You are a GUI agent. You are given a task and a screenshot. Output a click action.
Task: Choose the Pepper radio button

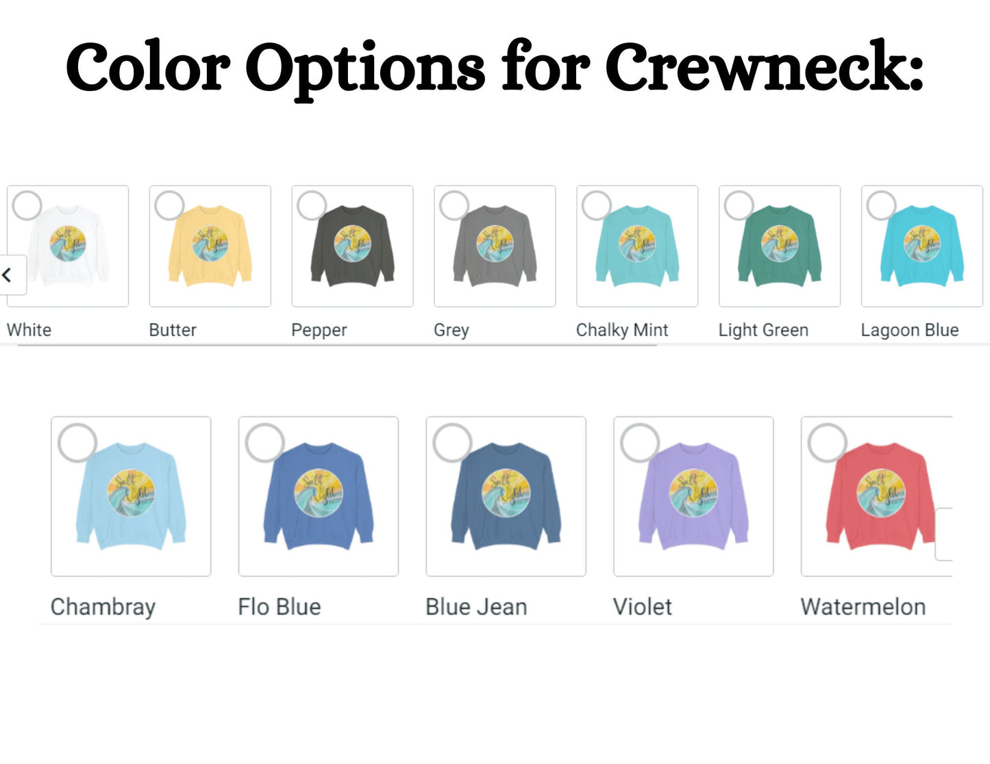(x=312, y=205)
